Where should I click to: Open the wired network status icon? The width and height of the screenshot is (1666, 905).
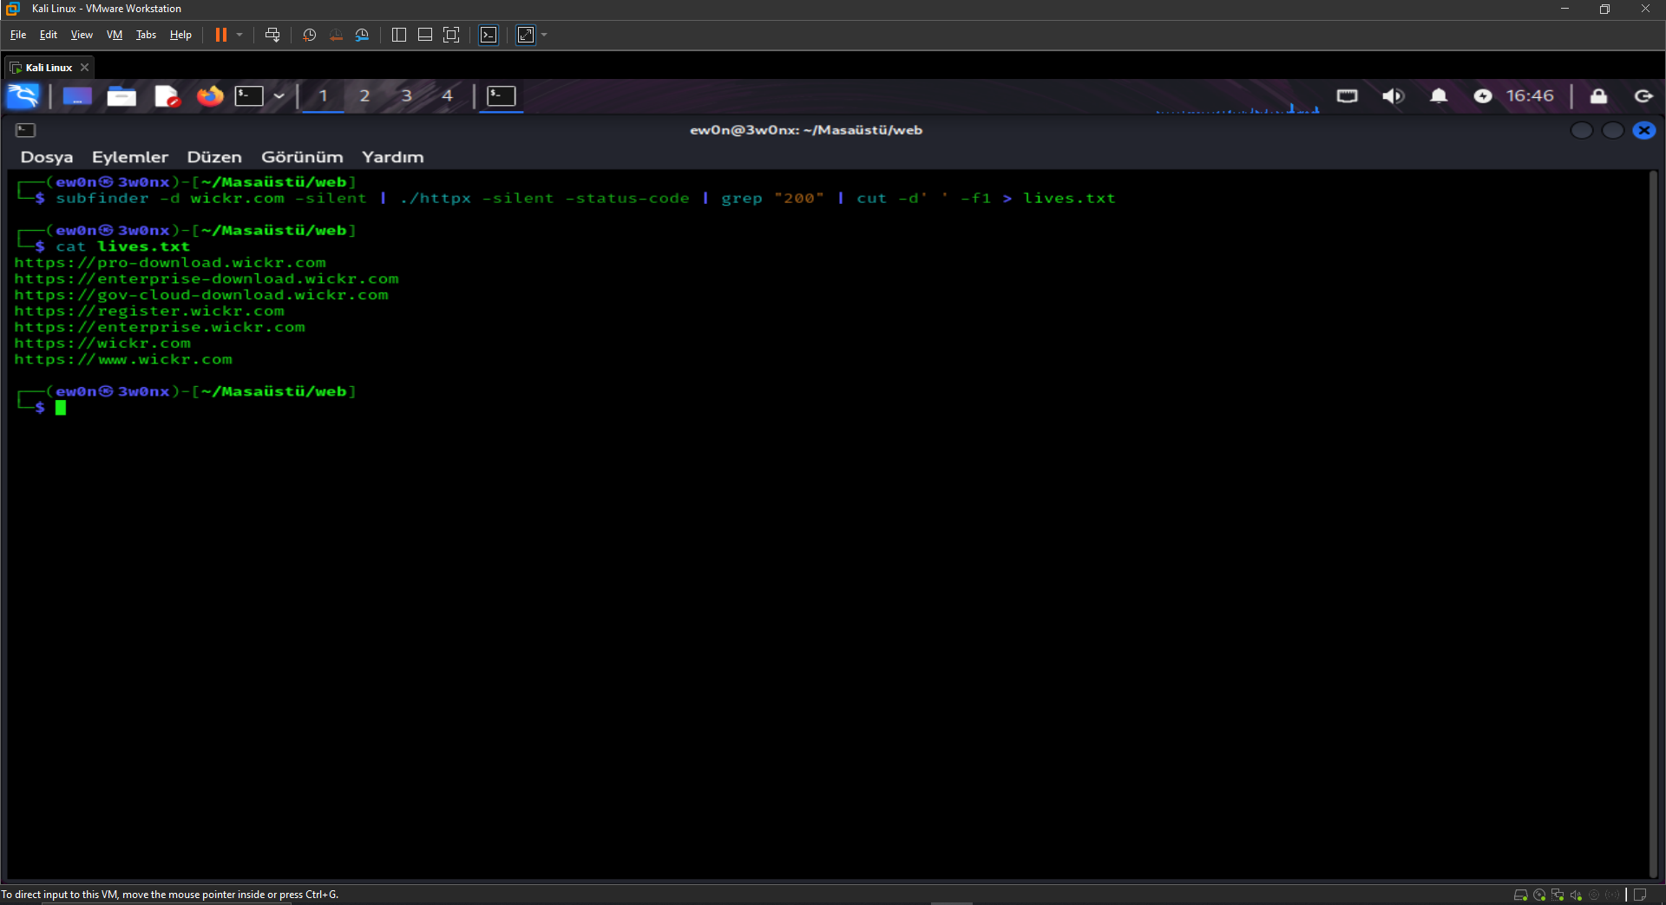click(1347, 95)
